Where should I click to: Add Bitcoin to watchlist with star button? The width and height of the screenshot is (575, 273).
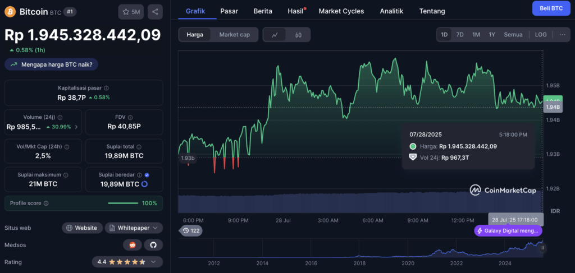pyautogui.click(x=131, y=12)
